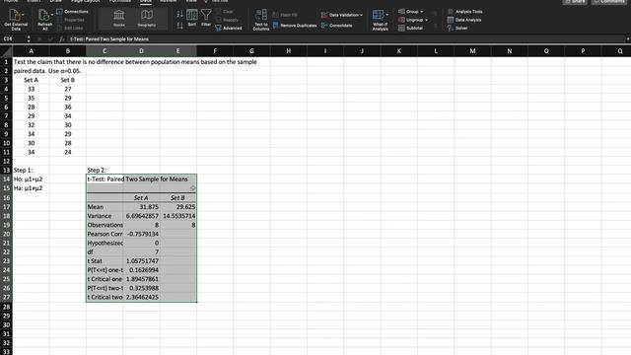The image size is (631, 355).
Task: Click the Clear filter button
Action: pos(224,12)
